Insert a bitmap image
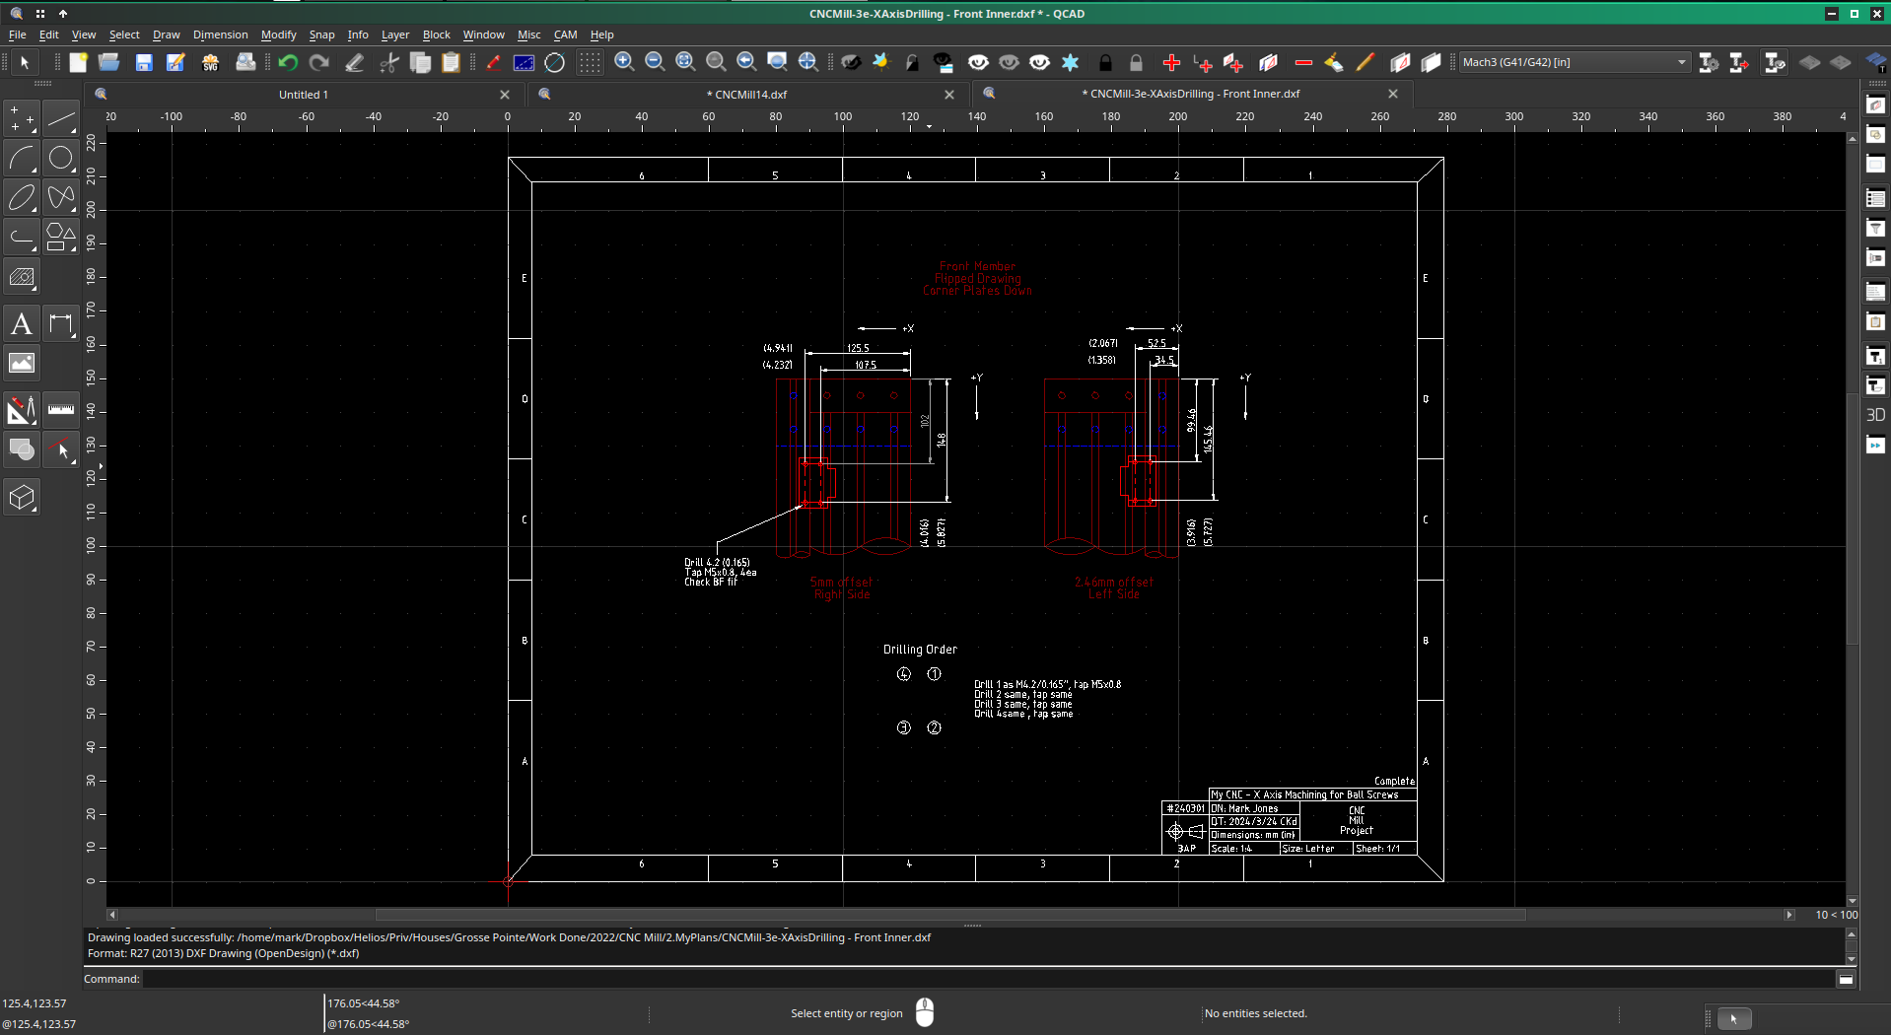The height and width of the screenshot is (1035, 1891). (22, 363)
